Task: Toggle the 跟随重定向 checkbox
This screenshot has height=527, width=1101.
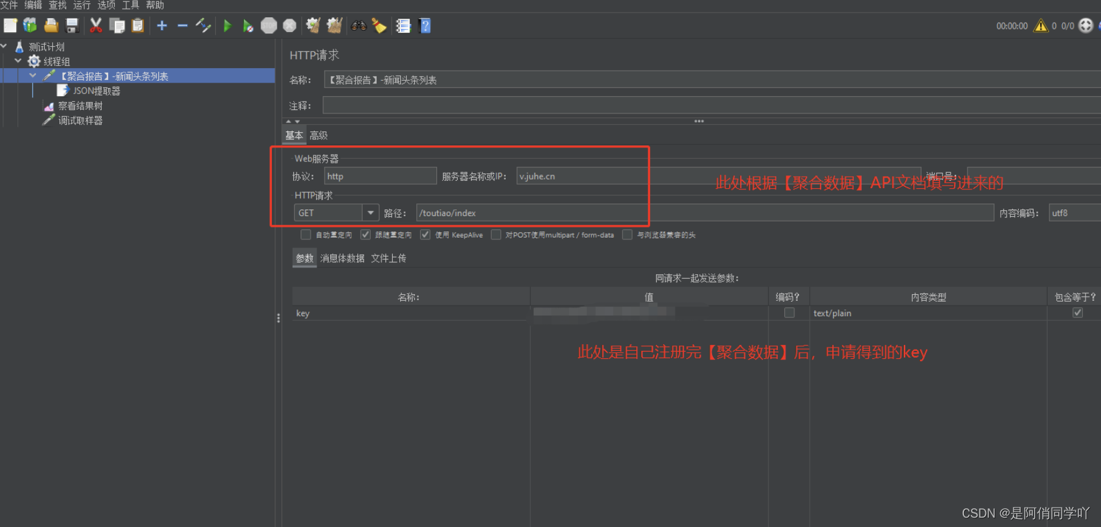Action: (x=365, y=234)
